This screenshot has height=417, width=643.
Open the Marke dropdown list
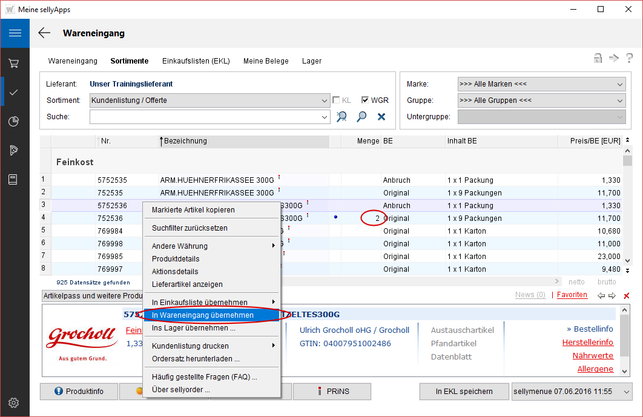click(x=619, y=84)
